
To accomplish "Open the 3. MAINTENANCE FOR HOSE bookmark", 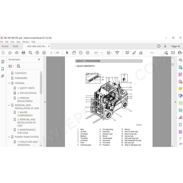I will click(x=26, y=131).
